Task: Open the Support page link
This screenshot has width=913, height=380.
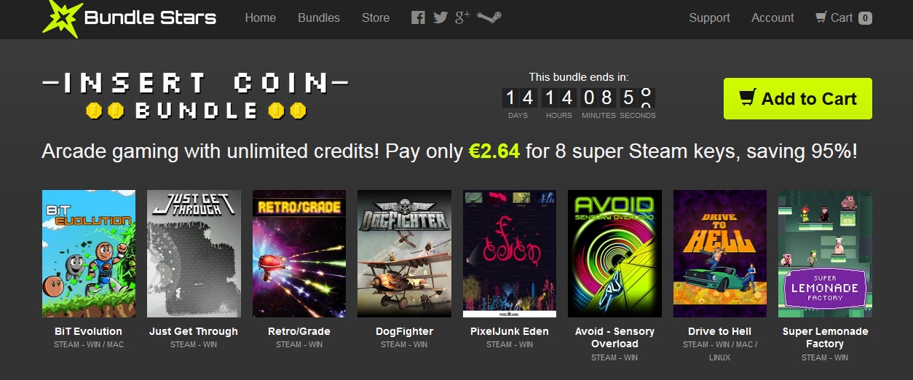Action: coord(709,17)
